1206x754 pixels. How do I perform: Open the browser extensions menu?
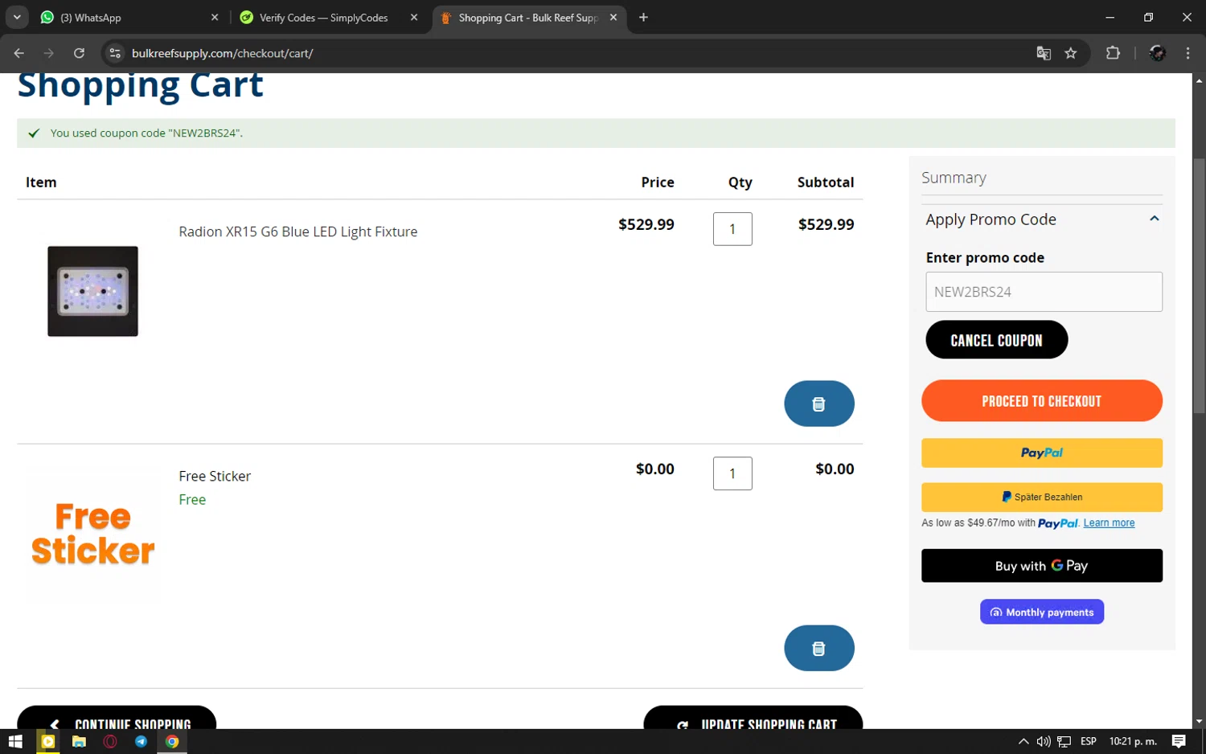pos(1113,53)
